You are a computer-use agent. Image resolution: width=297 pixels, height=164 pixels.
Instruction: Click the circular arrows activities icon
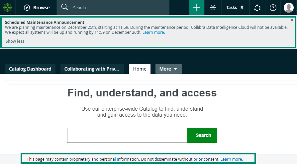[257, 8]
